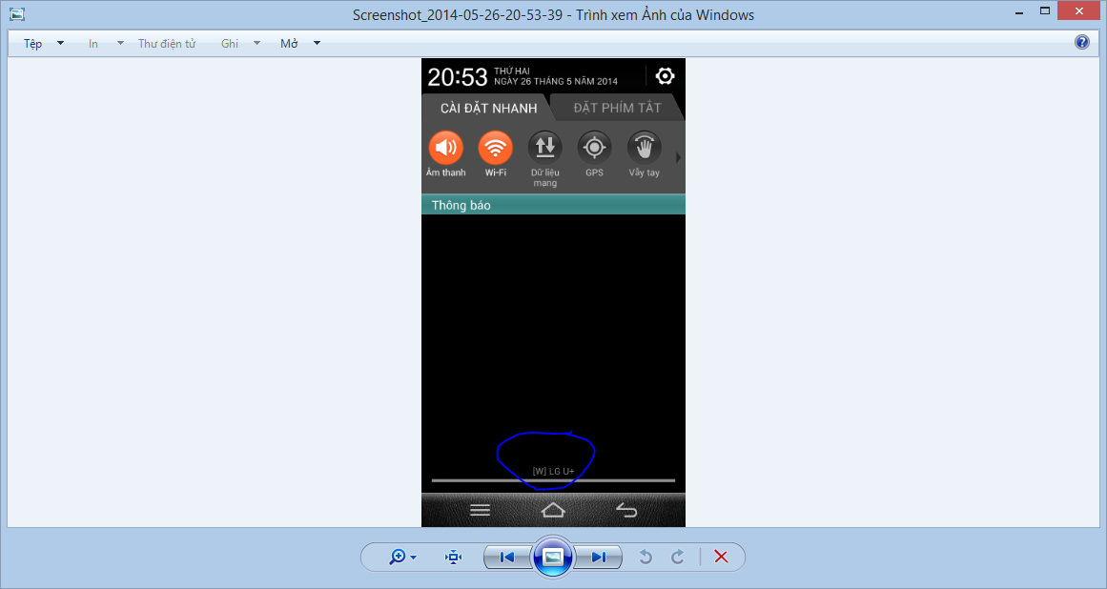Delete image with red X icon

click(x=721, y=557)
